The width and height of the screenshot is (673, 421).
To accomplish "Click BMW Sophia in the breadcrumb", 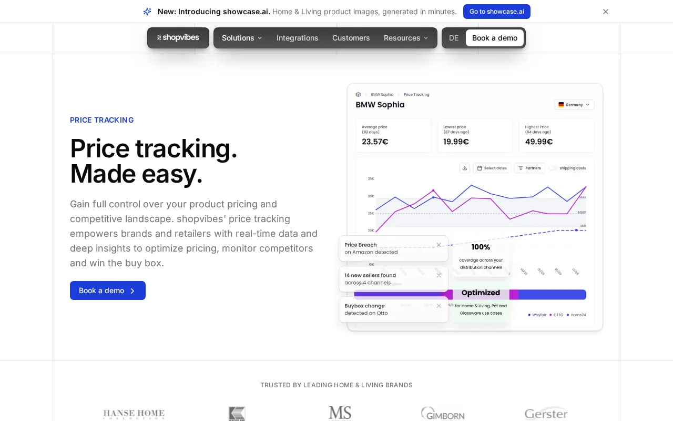I will 382,95.
